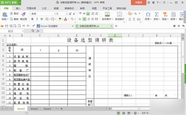Click the Merge and Center (合并居中) icon
Image resolution: width=186 pixels, height=115 pixels.
point(107,14)
